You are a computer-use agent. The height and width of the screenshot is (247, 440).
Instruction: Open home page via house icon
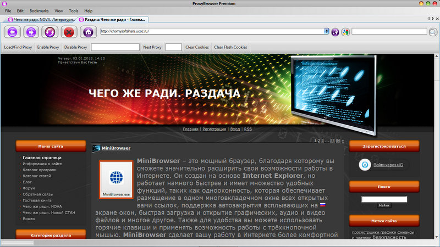pyautogui.click(x=88, y=32)
